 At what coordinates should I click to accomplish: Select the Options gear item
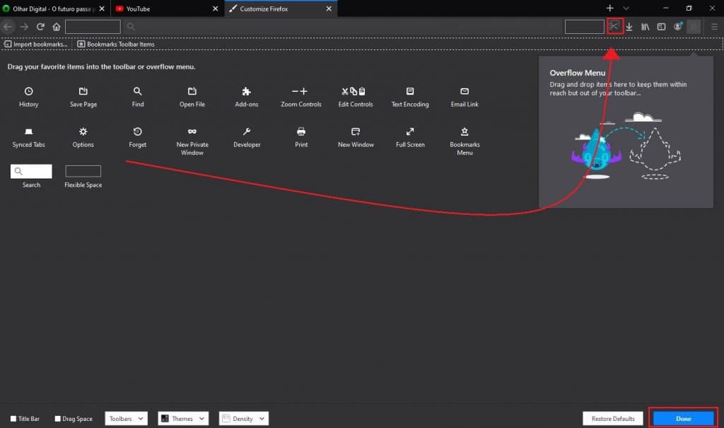pos(83,138)
